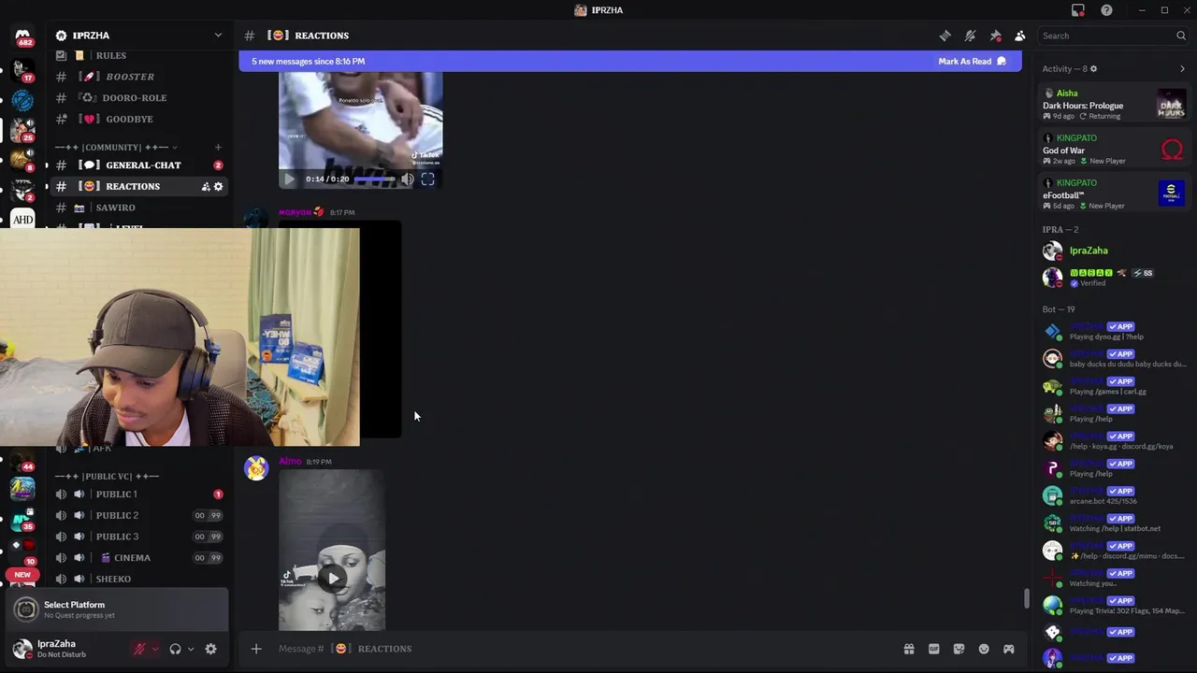
Task: Open the AHD server icon
Action: click(x=22, y=220)
